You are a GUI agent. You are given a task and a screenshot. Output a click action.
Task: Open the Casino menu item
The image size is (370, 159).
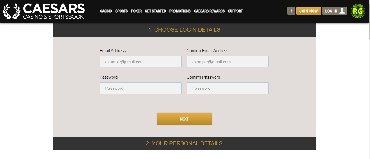click(106, 11)
